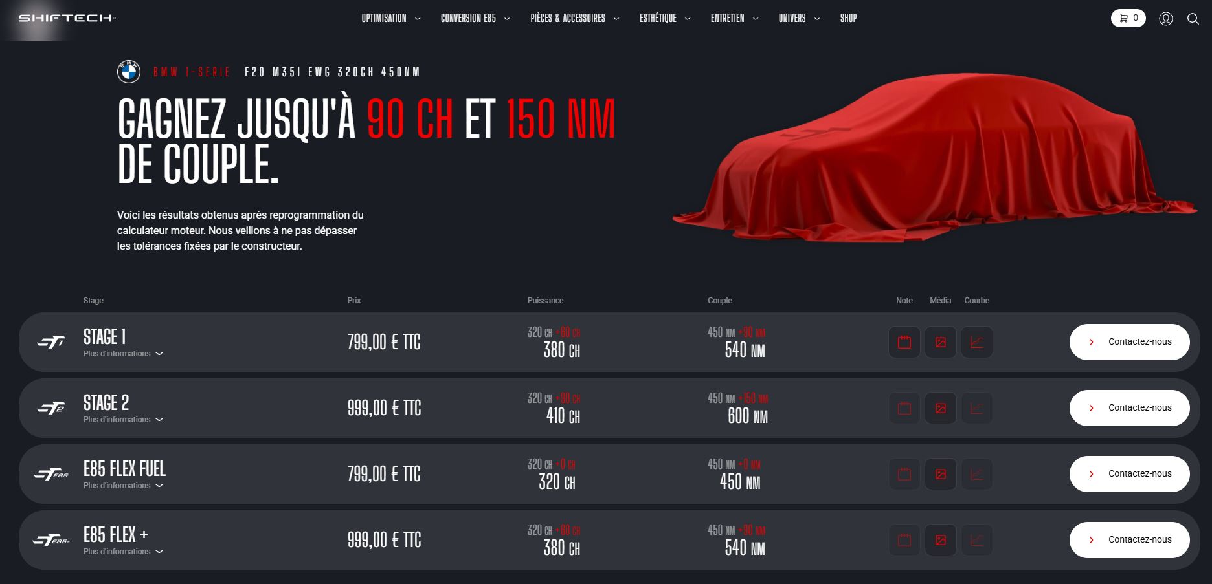Click the Stage 2 ST2 logo icon

point(51,408)
